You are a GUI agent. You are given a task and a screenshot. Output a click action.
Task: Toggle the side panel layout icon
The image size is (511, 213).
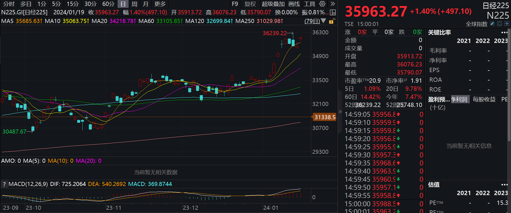pyautogui.click(x=333, y=12)
